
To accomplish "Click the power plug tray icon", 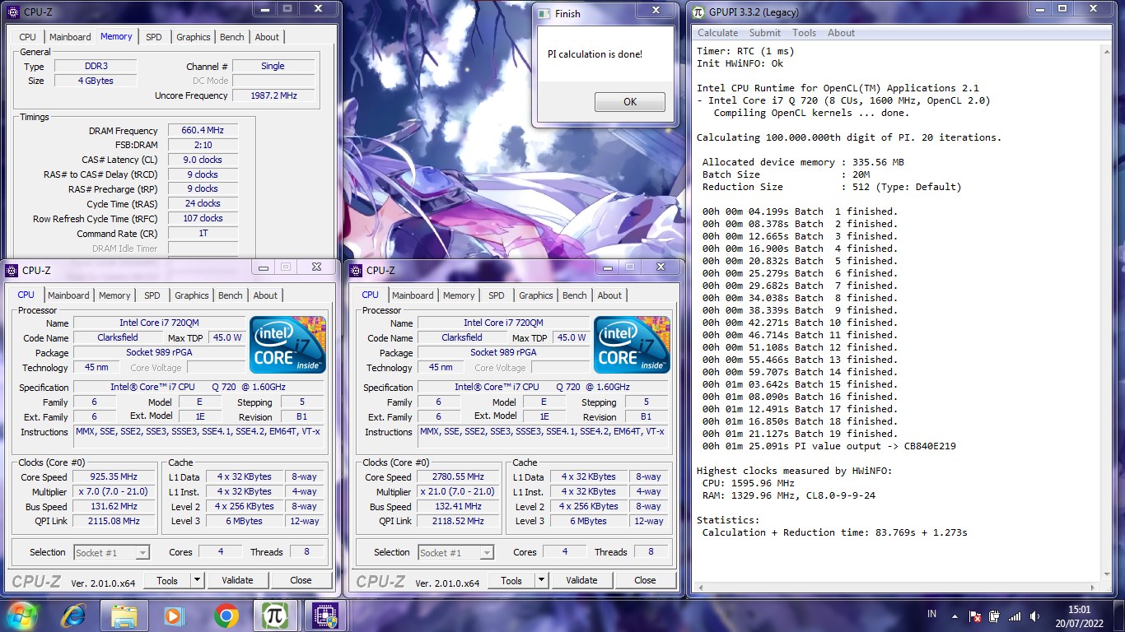I will coord(994,616).
